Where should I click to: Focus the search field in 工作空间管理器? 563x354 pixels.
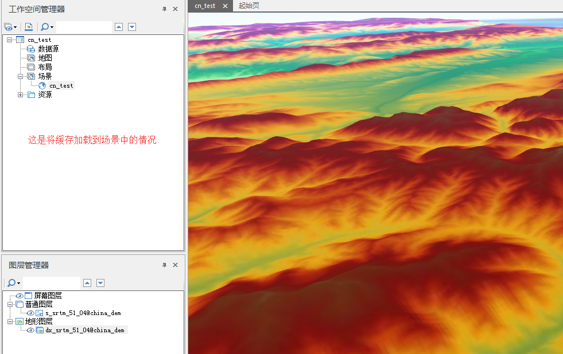tap(84, 27)
